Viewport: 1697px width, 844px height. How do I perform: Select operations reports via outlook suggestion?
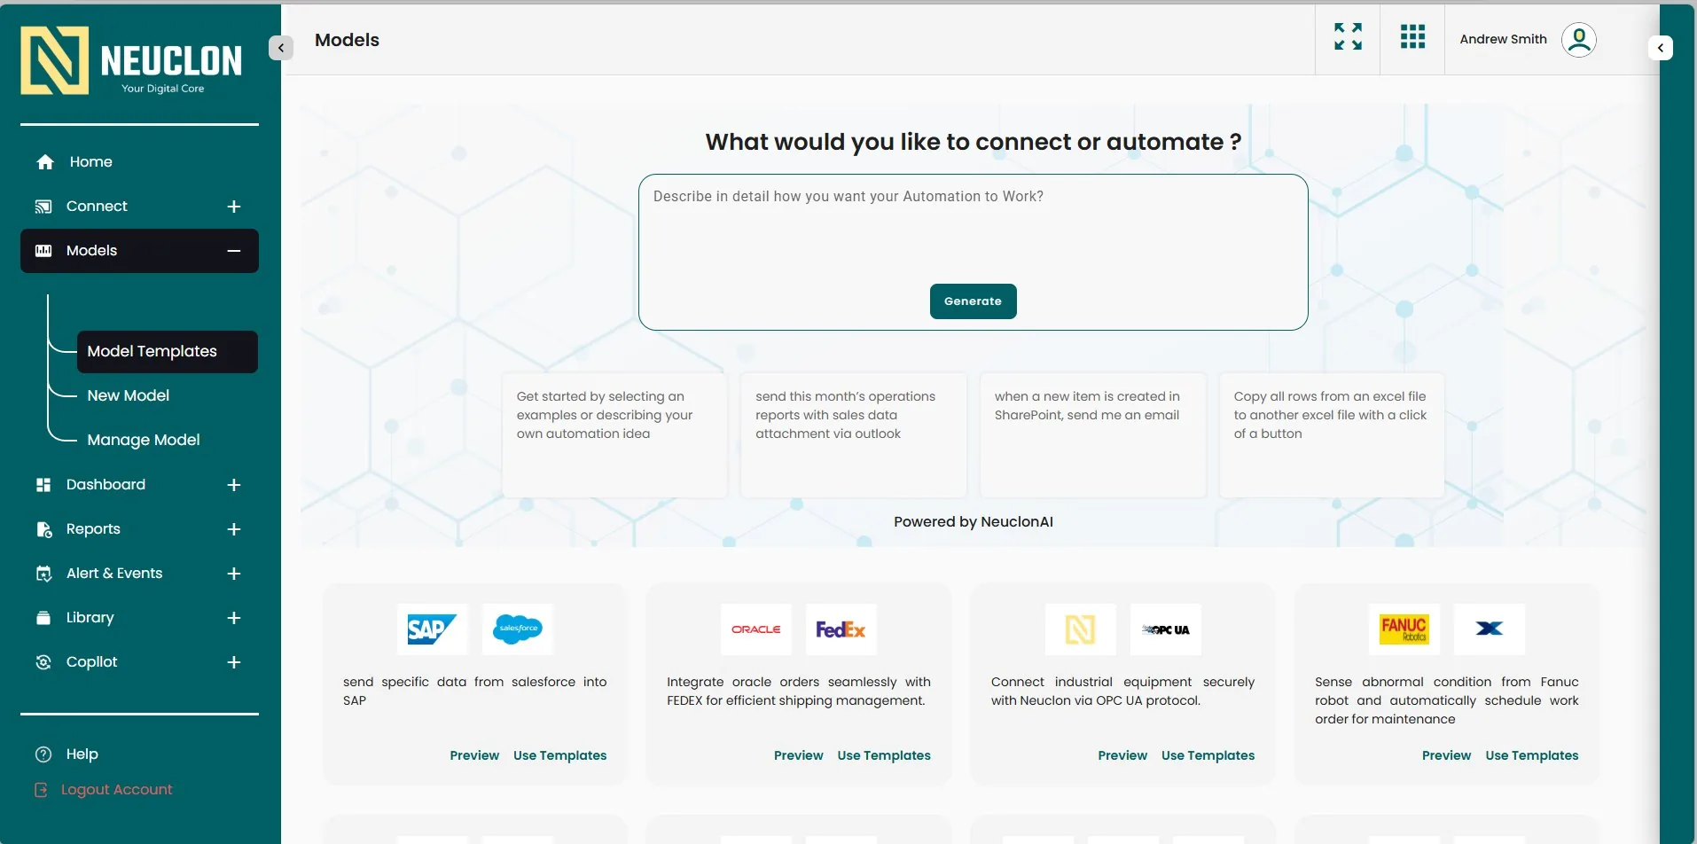(x=853, y=435)
